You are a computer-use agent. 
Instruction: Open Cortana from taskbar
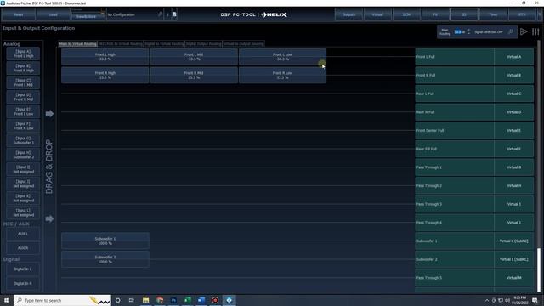tap(117, 300)
